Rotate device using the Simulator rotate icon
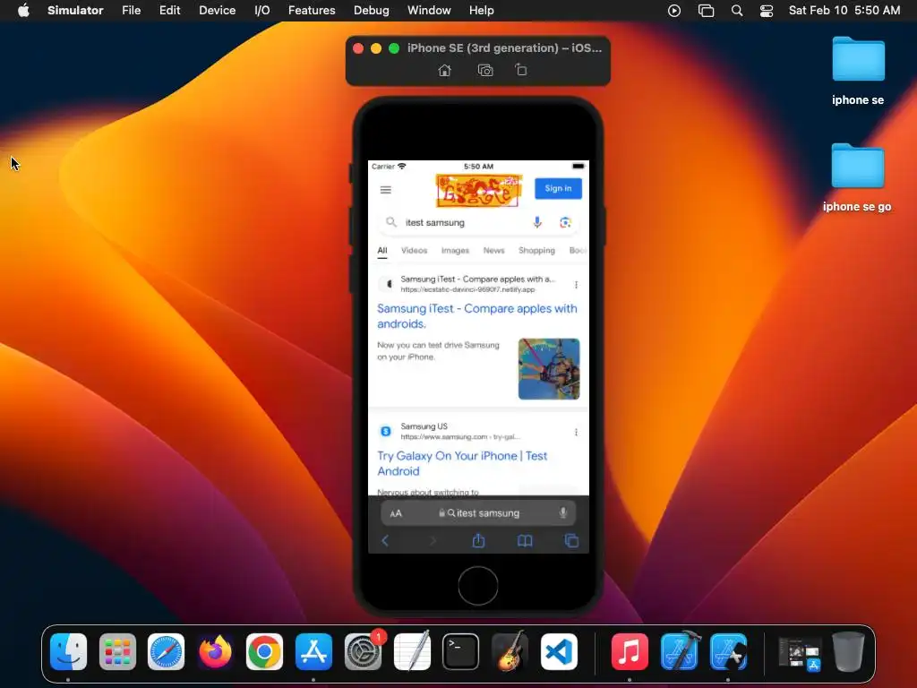 521,70
